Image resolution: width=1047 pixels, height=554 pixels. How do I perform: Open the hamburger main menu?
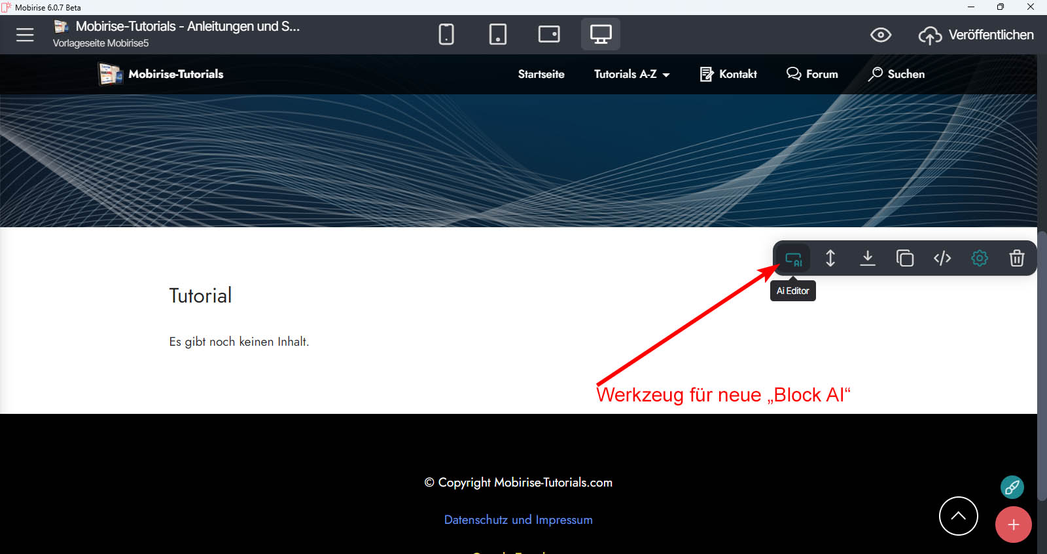pos(25,35)
